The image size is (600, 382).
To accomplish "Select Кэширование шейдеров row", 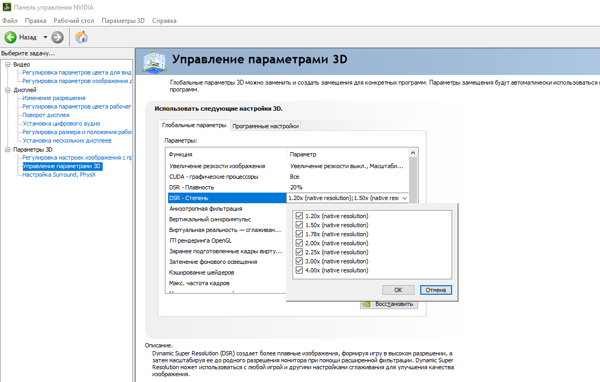I will coord(227,272).
